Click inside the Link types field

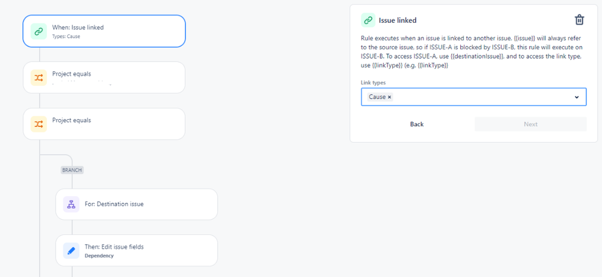point(474,97)
